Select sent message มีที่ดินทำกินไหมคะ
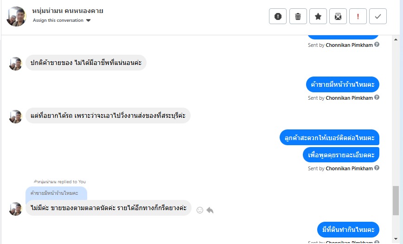This screenshot has width=403, height=244. (349, 230)
